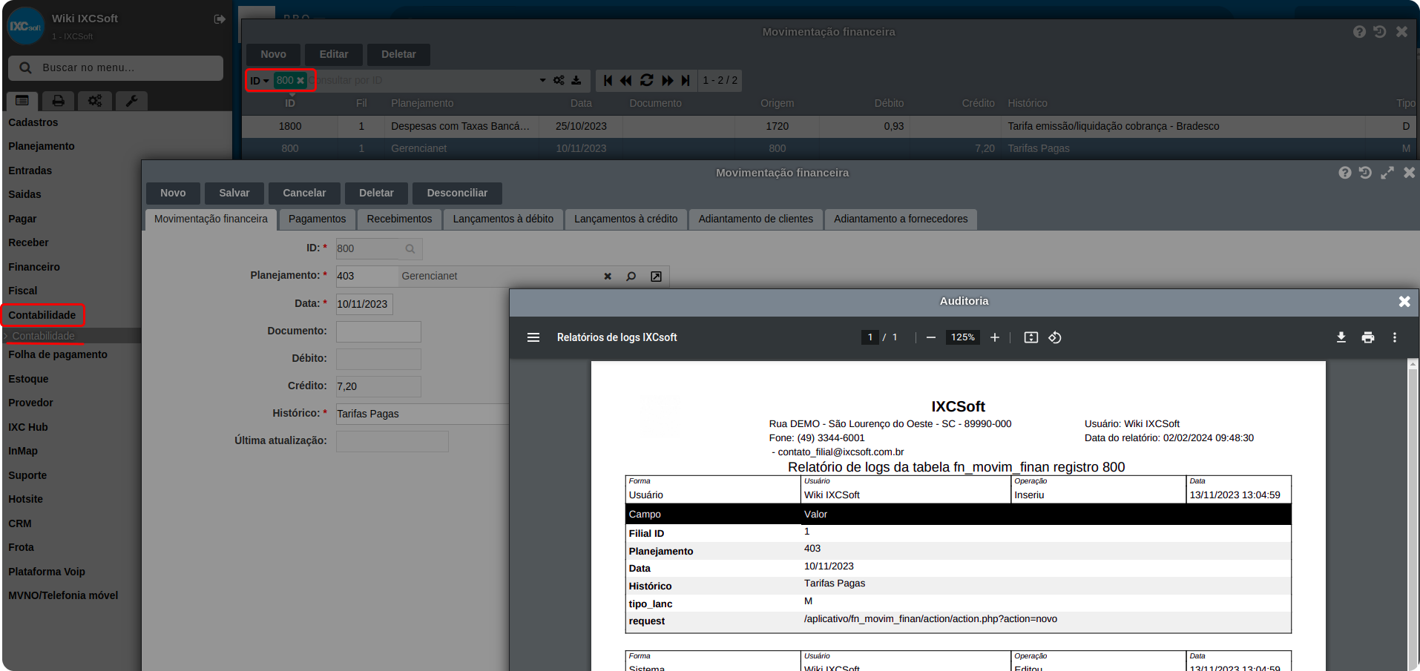Open the Folha de pagamento menu
This screenshot has width=1420, height=671.
pyautogui.click(x=58, y=354)
